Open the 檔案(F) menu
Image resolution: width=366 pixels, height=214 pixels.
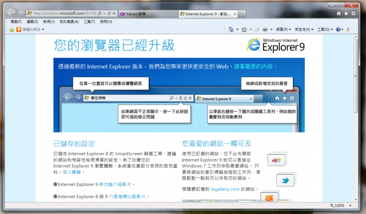[16, 22]
